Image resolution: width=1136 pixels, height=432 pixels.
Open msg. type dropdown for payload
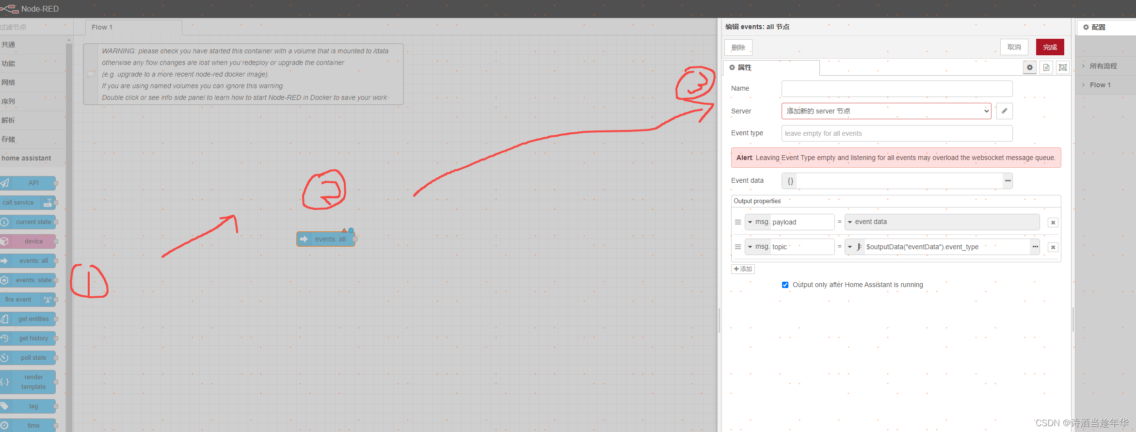758,222
